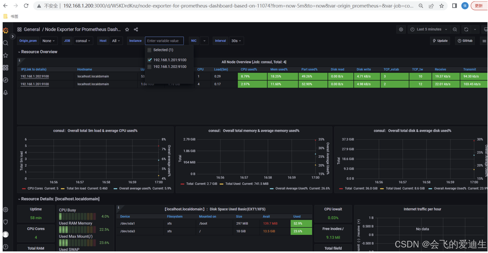This screenshot has height=253, width=488.
Task: Open the Interval 30s dropdown
Action: pyautogui.click(x=236, y=41)
